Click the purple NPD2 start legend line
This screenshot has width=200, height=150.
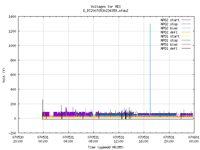click(186, 20)
